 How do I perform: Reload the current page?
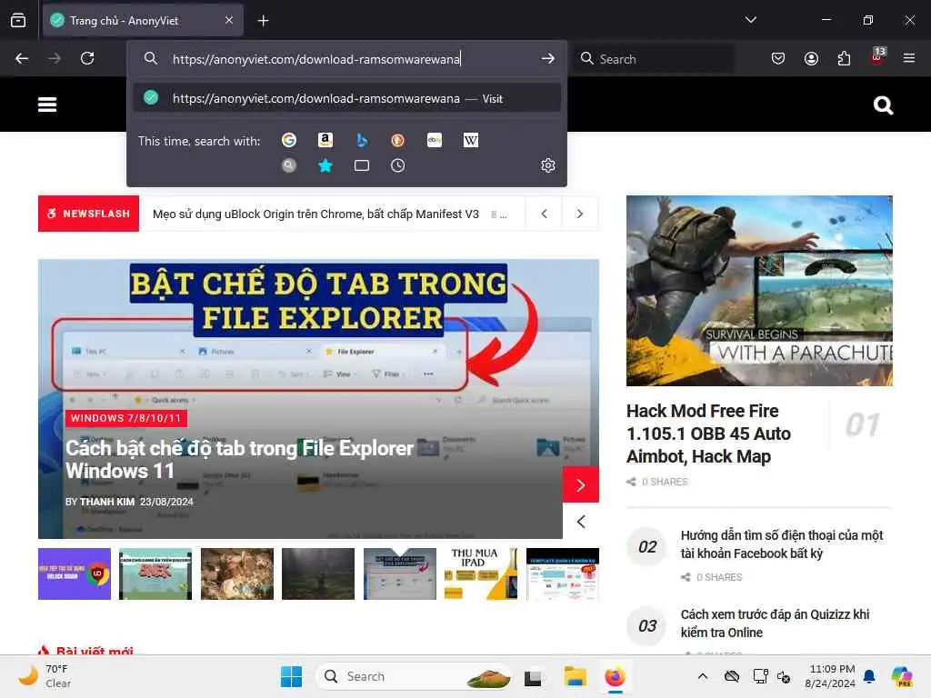point(87,58)
